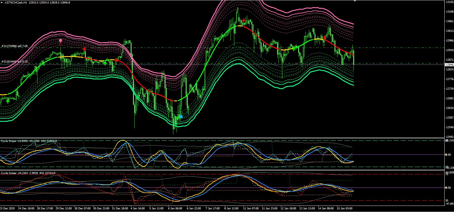Screen dimensions: 454x212
Task: Click the 44.059 scale value in the lower indicator
Action: click(450, 173)
